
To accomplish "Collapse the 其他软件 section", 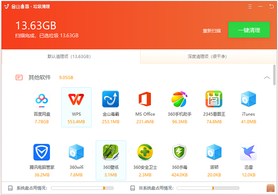I will [x=267, y=77].
